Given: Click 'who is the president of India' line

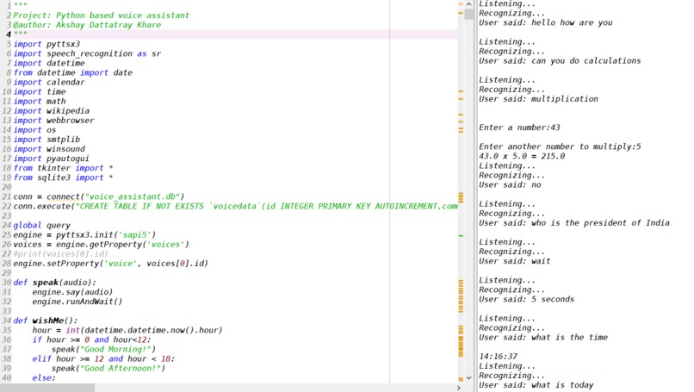Looking at the screenshot, I should pos(574,223).
